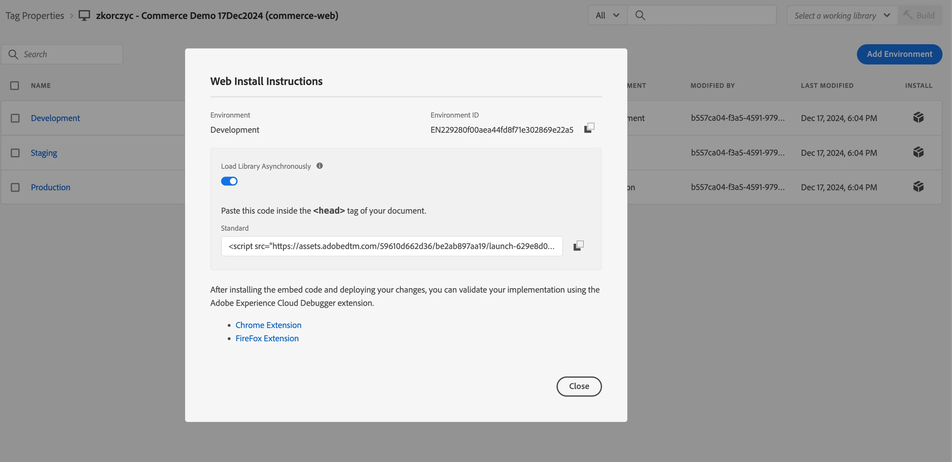The height and width of the screenshot is (462, 952).
Task: Open the Production environment link
Action: (x=50, y=187)
